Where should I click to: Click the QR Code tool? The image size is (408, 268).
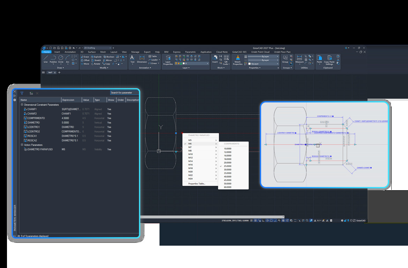click(x=226, y=60)
